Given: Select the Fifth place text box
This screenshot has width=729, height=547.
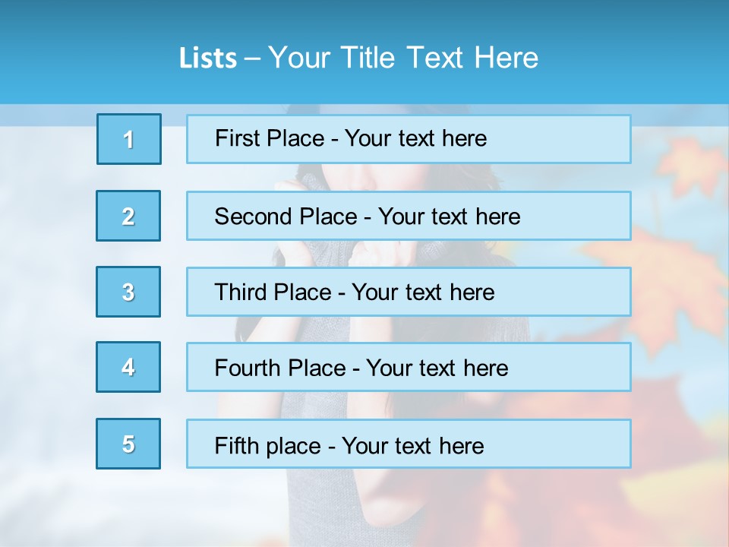Looking at the screenshot, I should click(409, 444).
